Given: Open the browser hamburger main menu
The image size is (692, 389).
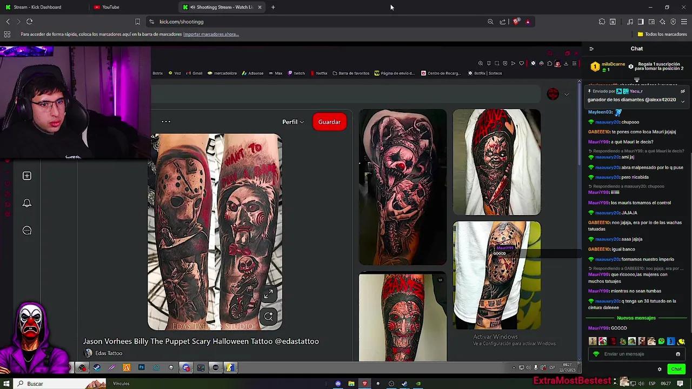Looking at the screenshot, I should point(684,22).
